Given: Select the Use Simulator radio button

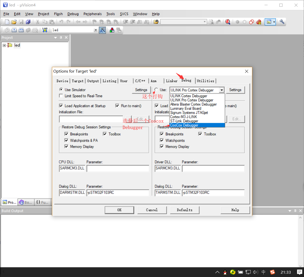Looking at the screenshot, I should (61, 90).
